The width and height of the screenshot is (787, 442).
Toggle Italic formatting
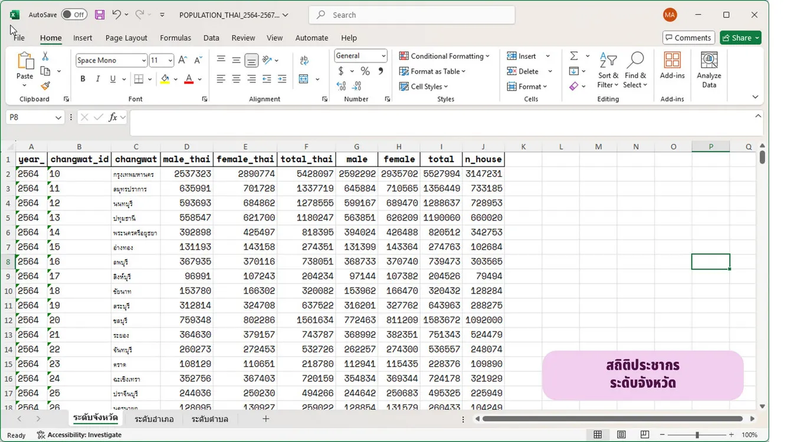(97, 79)
